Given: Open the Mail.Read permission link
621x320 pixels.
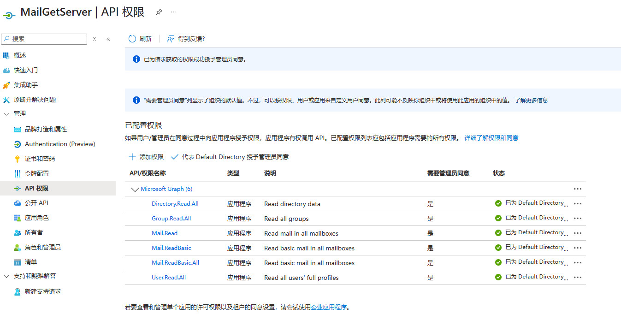Looking at the screenshot, I should [x=165, y=233].
